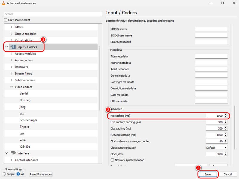Open the Clock synchronisation dropdown
This screenshot has width=239, height=179.
pyautogui.click(x=217, y=148)
